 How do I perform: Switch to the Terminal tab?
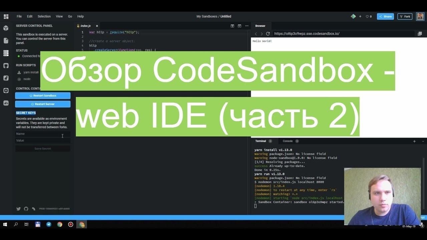point(263,141)
